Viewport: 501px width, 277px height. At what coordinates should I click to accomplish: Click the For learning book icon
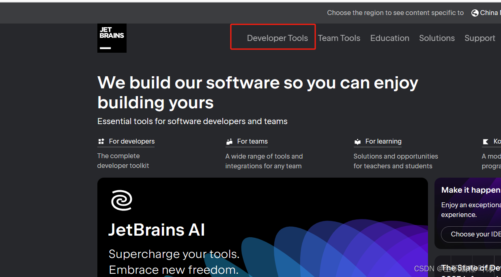[x=357, y=142]
